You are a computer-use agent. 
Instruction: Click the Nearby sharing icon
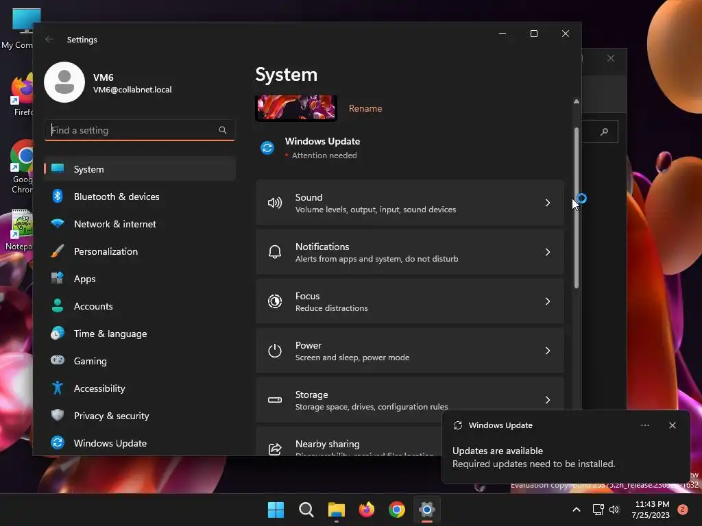tap(275, 449)
